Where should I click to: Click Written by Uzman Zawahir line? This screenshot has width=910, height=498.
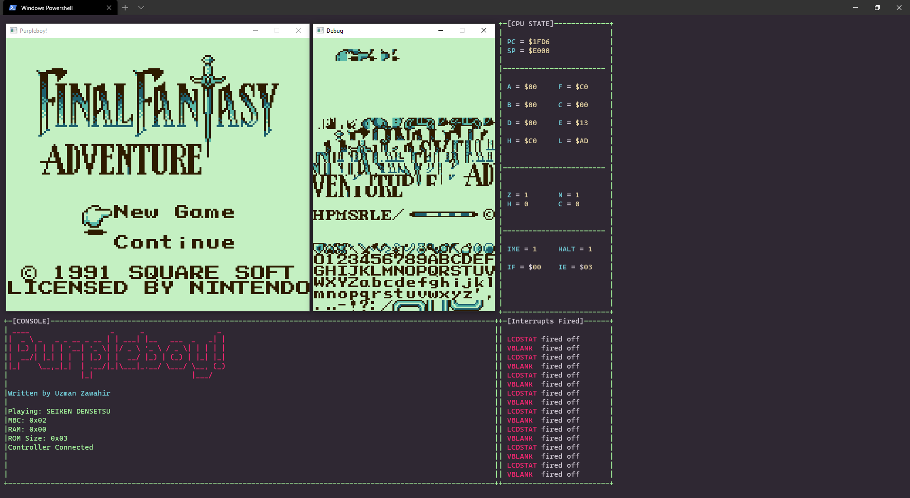click(x=59, y=393)
